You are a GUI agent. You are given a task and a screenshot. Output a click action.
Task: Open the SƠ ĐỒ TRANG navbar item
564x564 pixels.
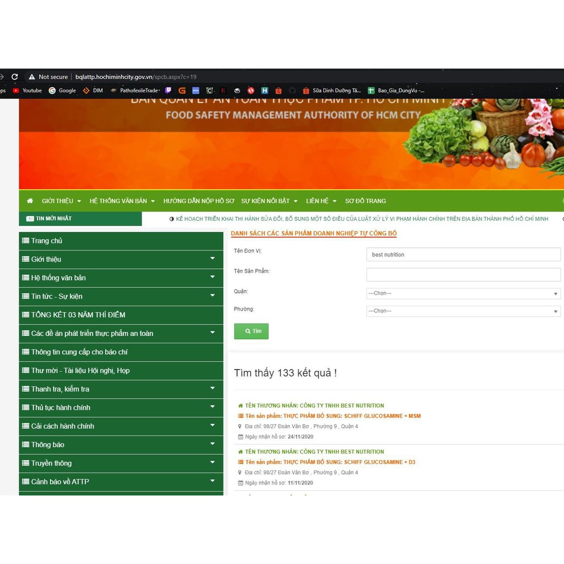[x=365, y=201]
